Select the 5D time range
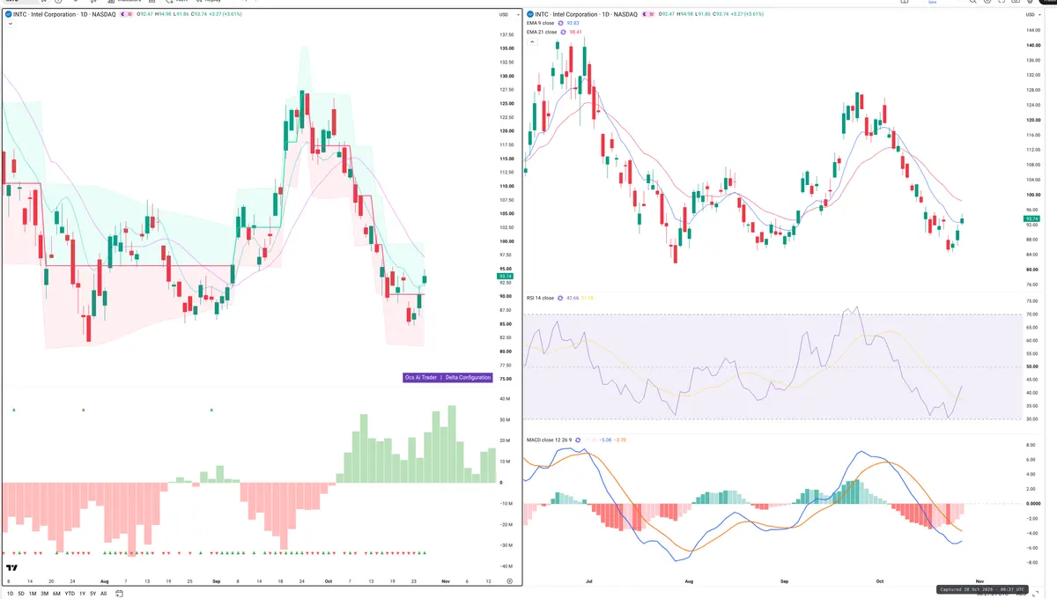The height and width of the screenshot is (599, 1057). coord(21,594)
